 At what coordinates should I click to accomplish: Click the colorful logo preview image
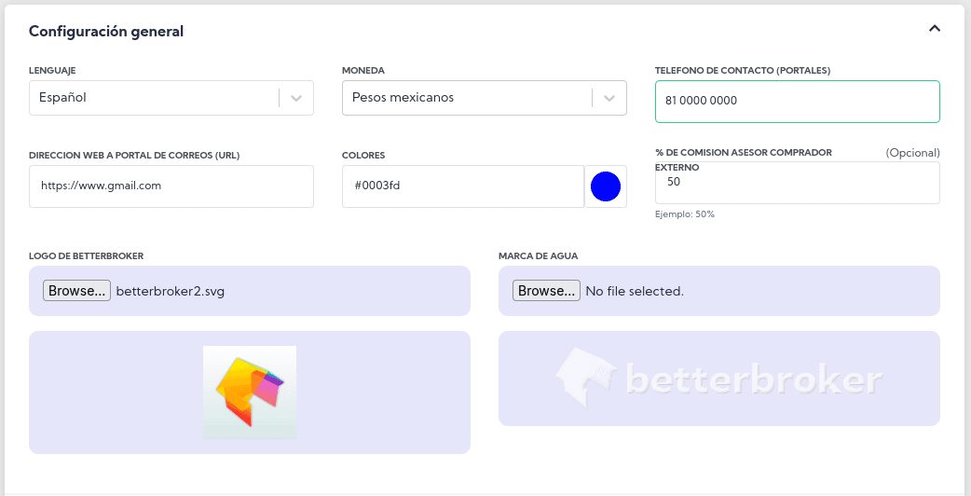coord(250,392)
